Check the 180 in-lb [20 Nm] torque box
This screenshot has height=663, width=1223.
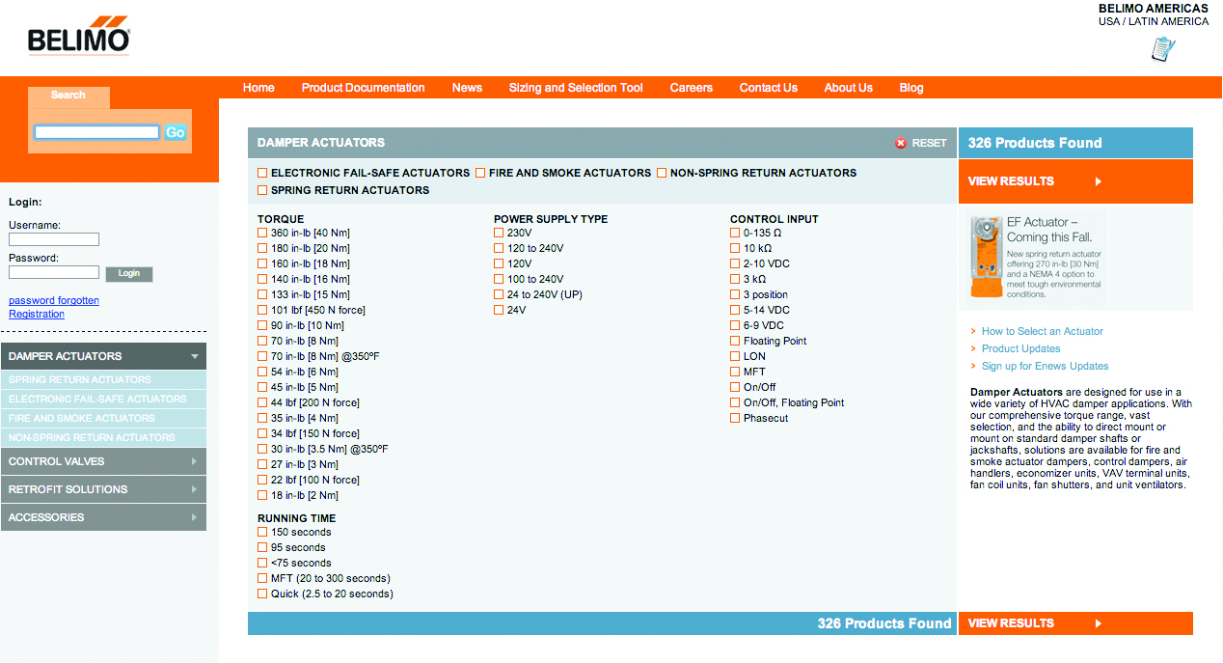click(x=262, y=248)
